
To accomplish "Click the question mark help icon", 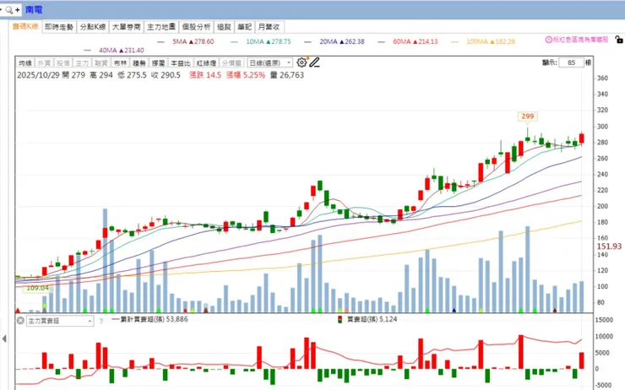I will tap(101, 321).
